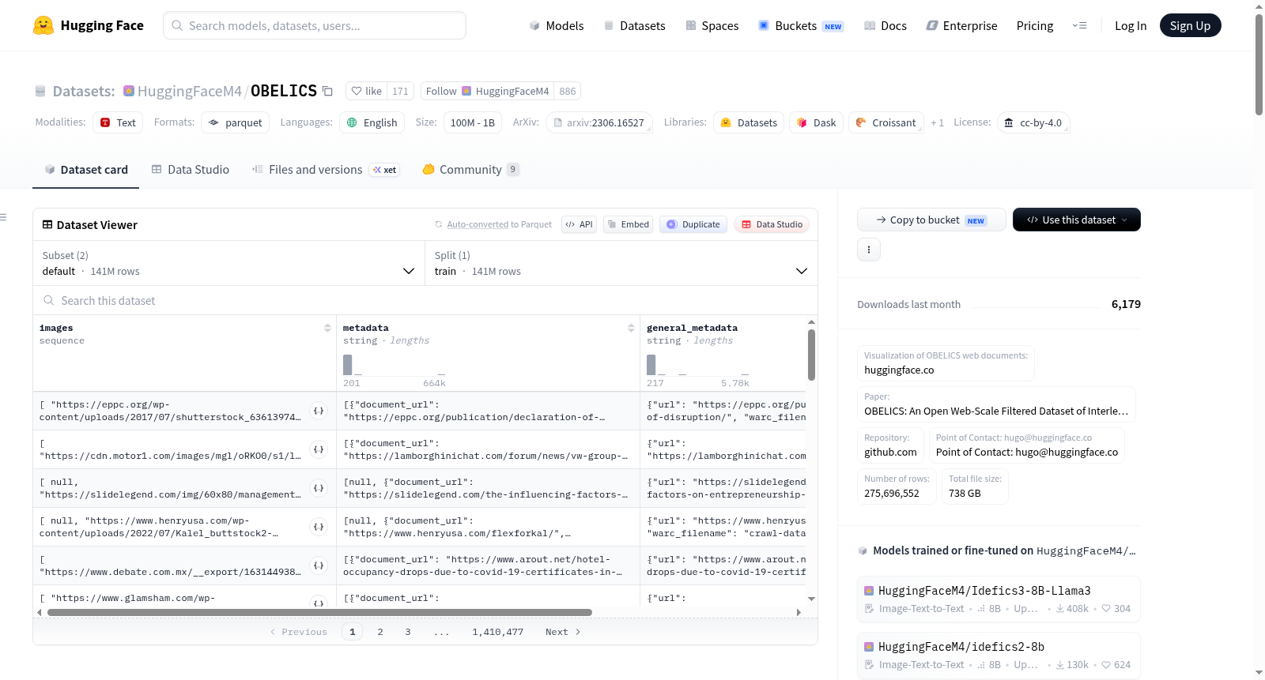Click the Sign Up button
Screen dimensions: 1265x680
pyautogui.click(x=1190, y=25)
